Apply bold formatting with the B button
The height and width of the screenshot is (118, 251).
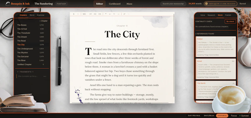(74, 14)
